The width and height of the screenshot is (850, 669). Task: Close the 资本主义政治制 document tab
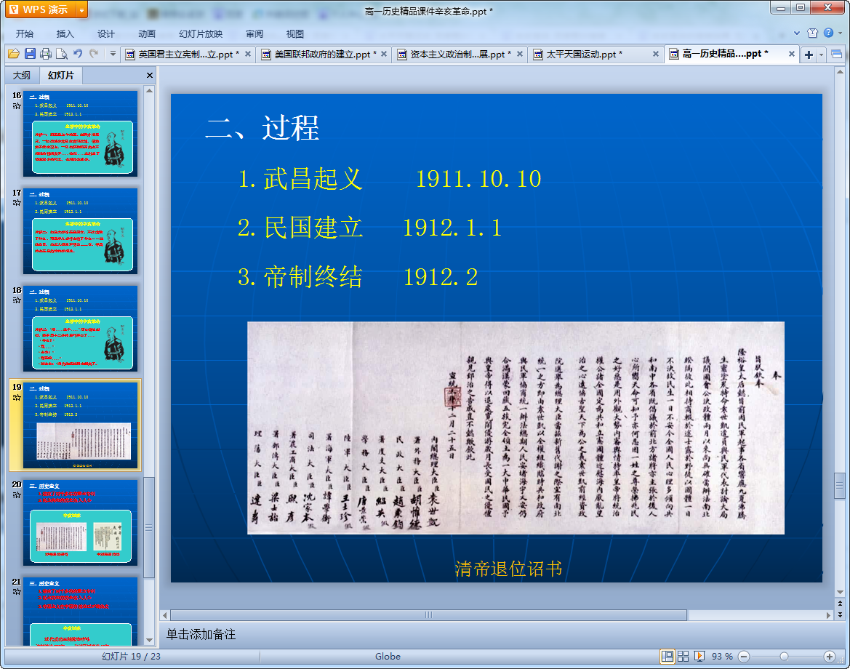520,54
